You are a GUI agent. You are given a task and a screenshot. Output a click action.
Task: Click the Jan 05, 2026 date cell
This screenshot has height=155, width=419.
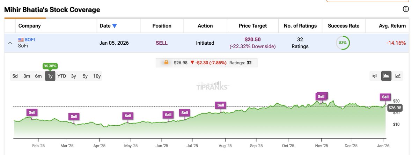pos(114,43)
